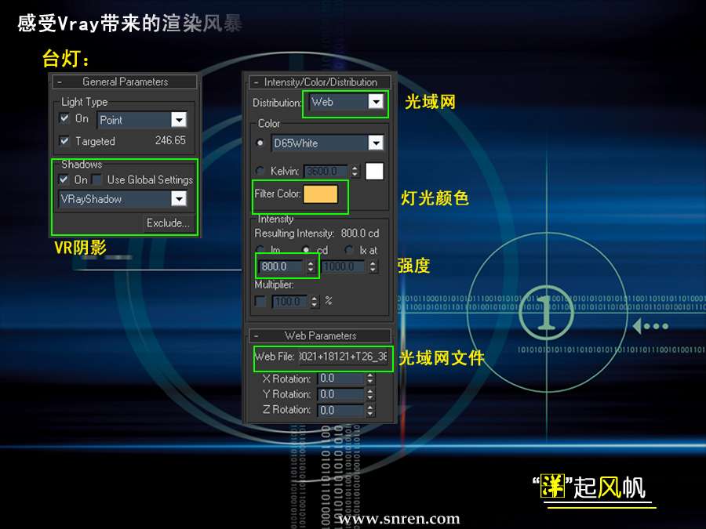
Task: Click the X Rotation value field
Action: click(340, 379)
